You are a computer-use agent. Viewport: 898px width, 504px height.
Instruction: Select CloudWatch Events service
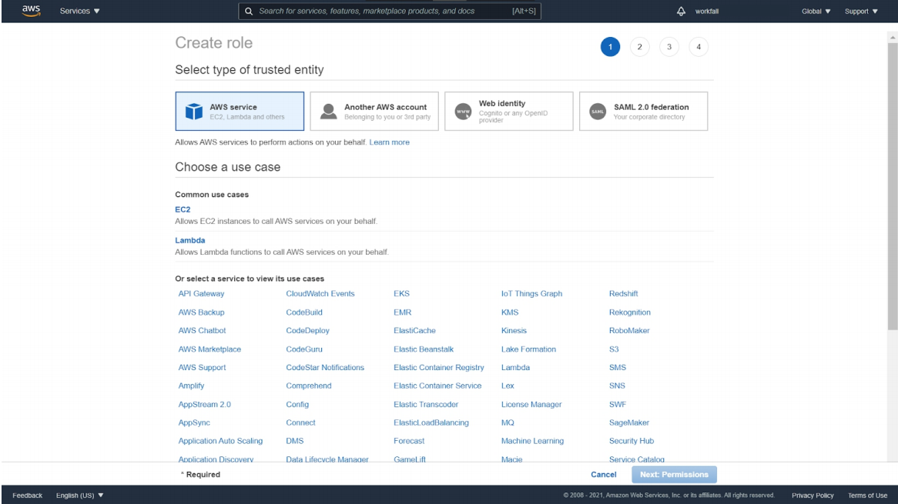[320, 293]
